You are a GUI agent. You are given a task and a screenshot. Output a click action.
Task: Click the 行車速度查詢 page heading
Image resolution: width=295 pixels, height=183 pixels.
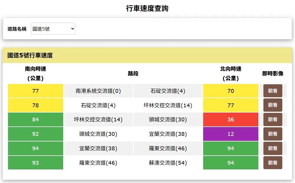click(147, 8)
